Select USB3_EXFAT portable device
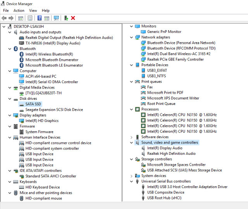This screenshot has width=248, height=209. pyautogui.click(x=157, y=70)
